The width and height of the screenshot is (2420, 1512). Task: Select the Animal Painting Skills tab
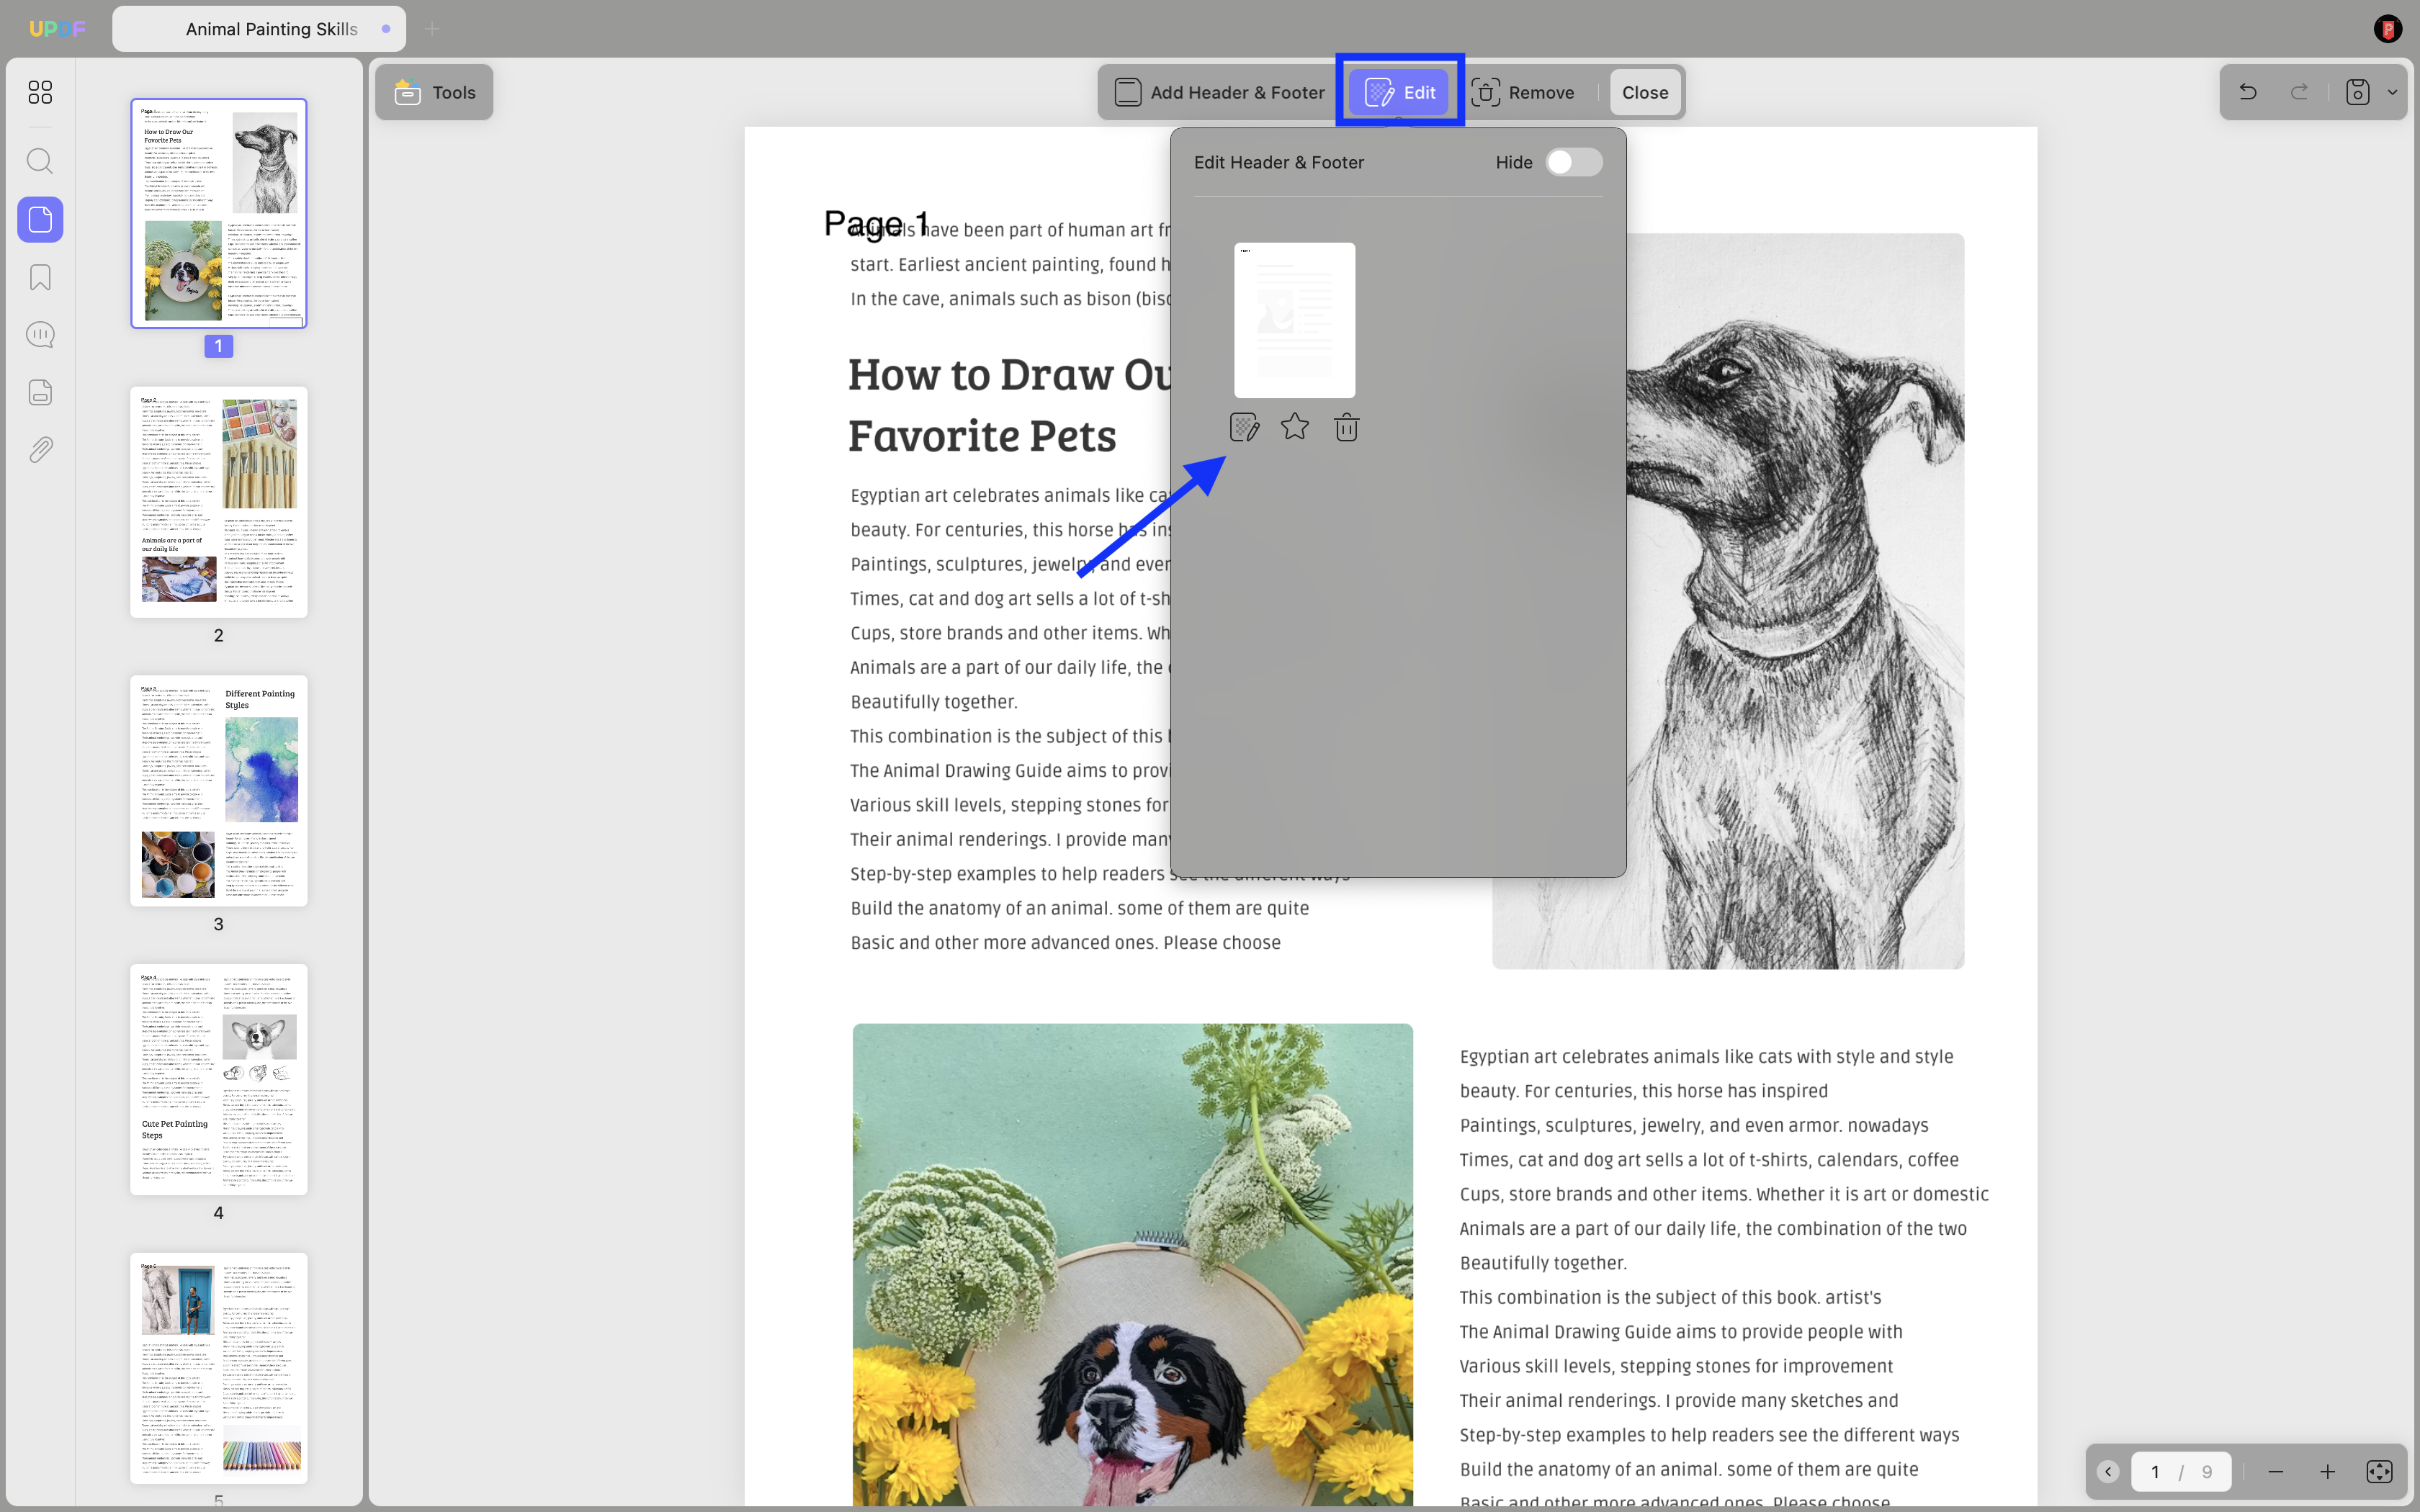[259, 29]
